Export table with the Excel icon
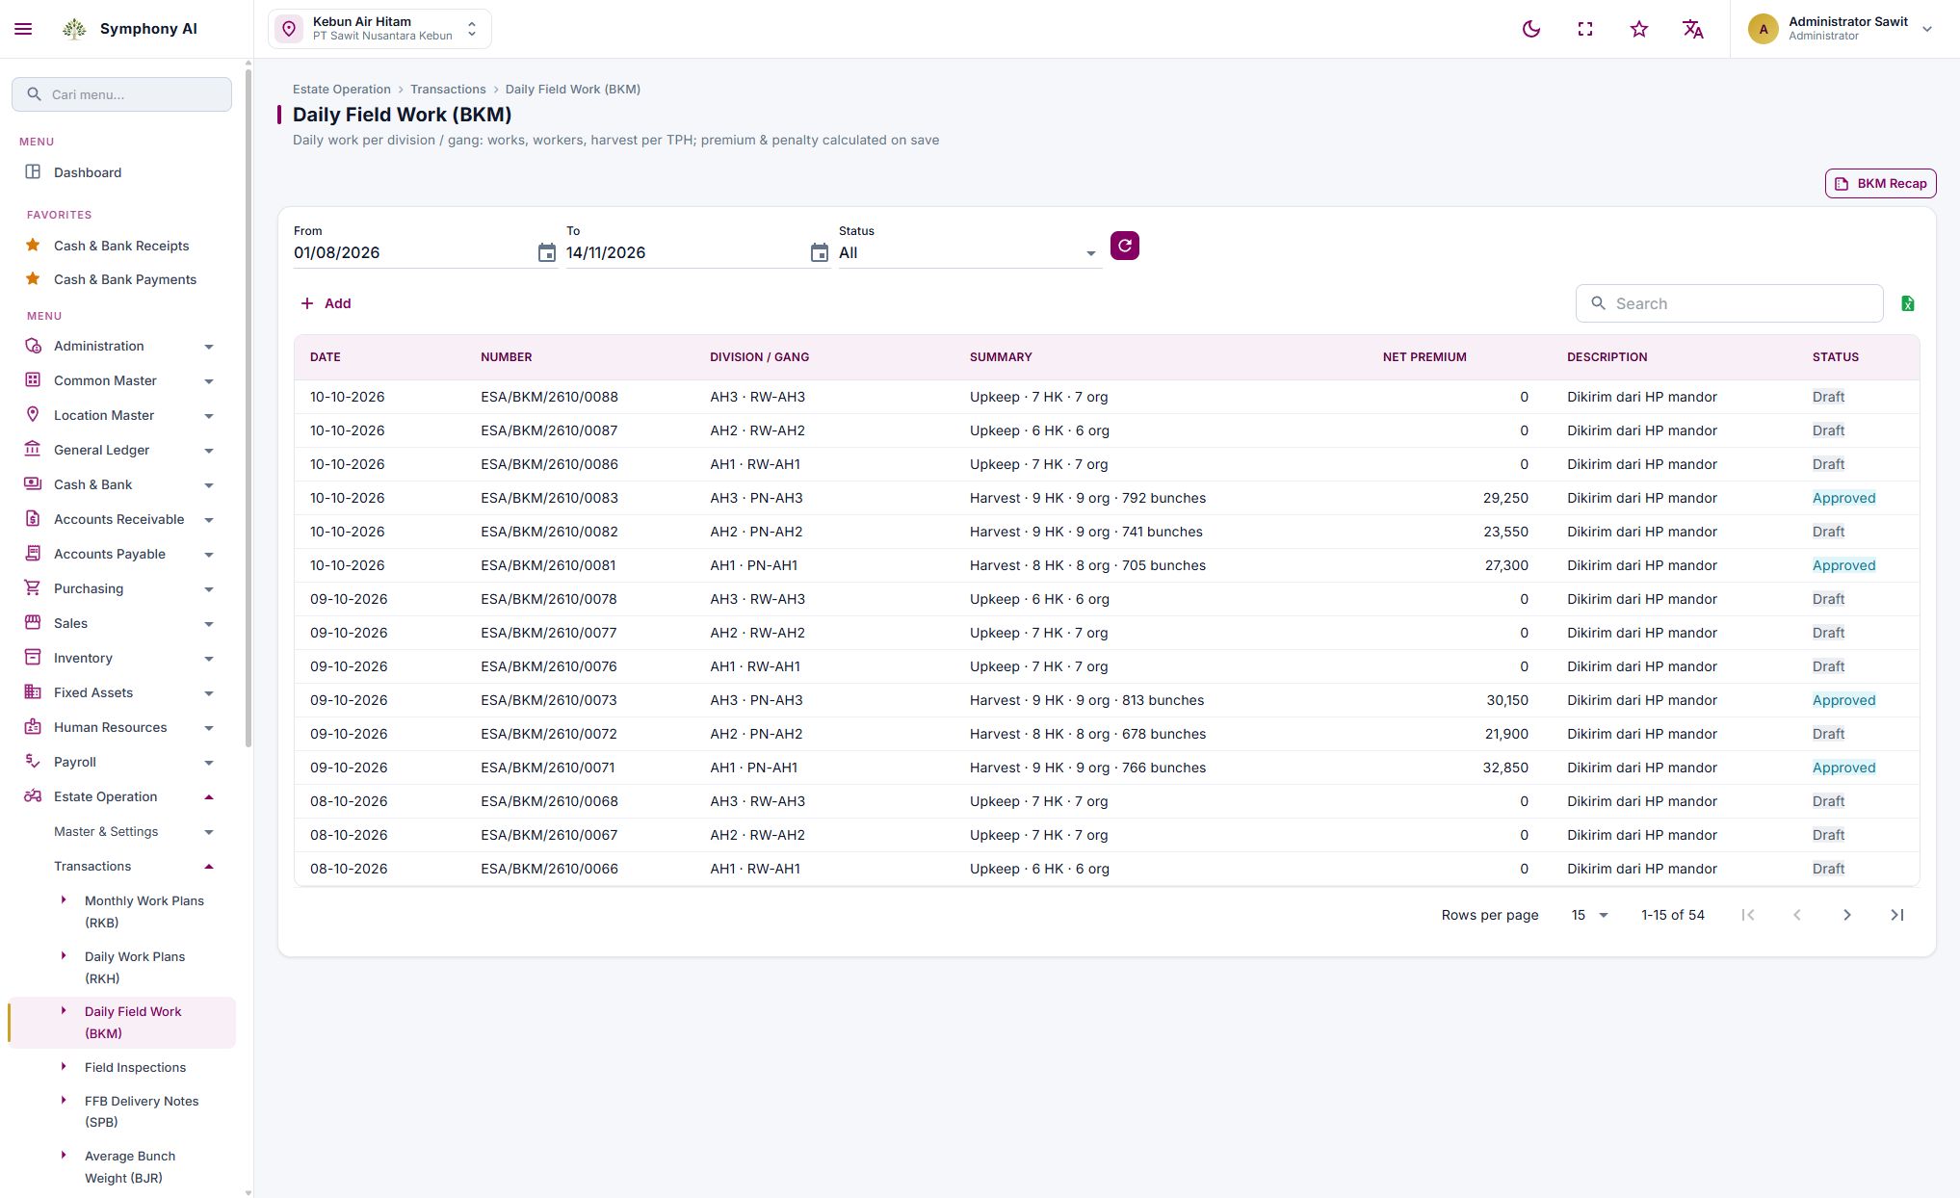This screenshot has width=1960, height=1198. click(1907, 303)
